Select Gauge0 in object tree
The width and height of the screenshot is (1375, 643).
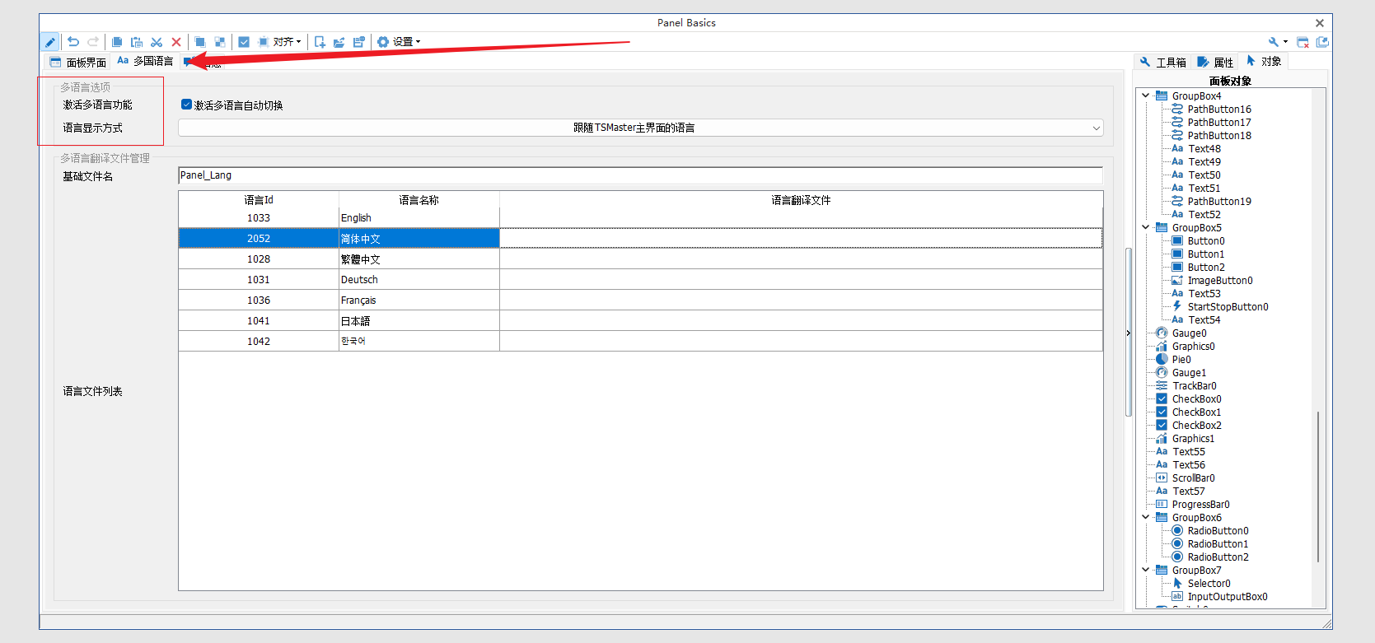1189,333
